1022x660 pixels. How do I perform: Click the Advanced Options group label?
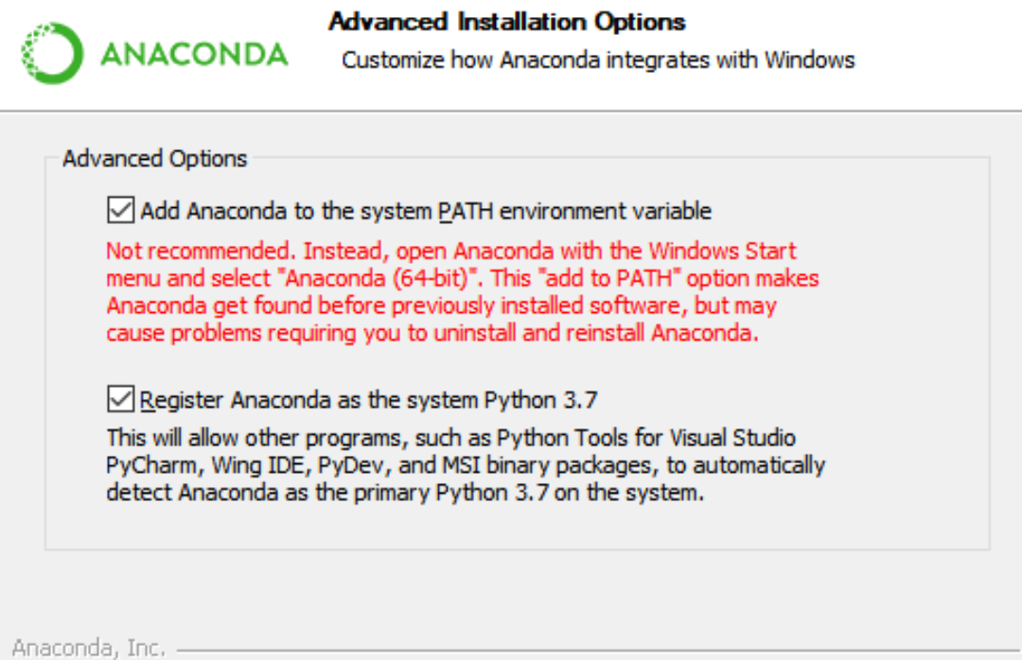tap(153, 159)
